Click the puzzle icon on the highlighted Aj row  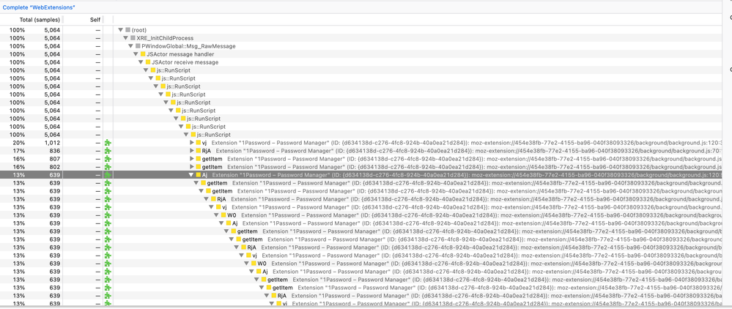108,175
